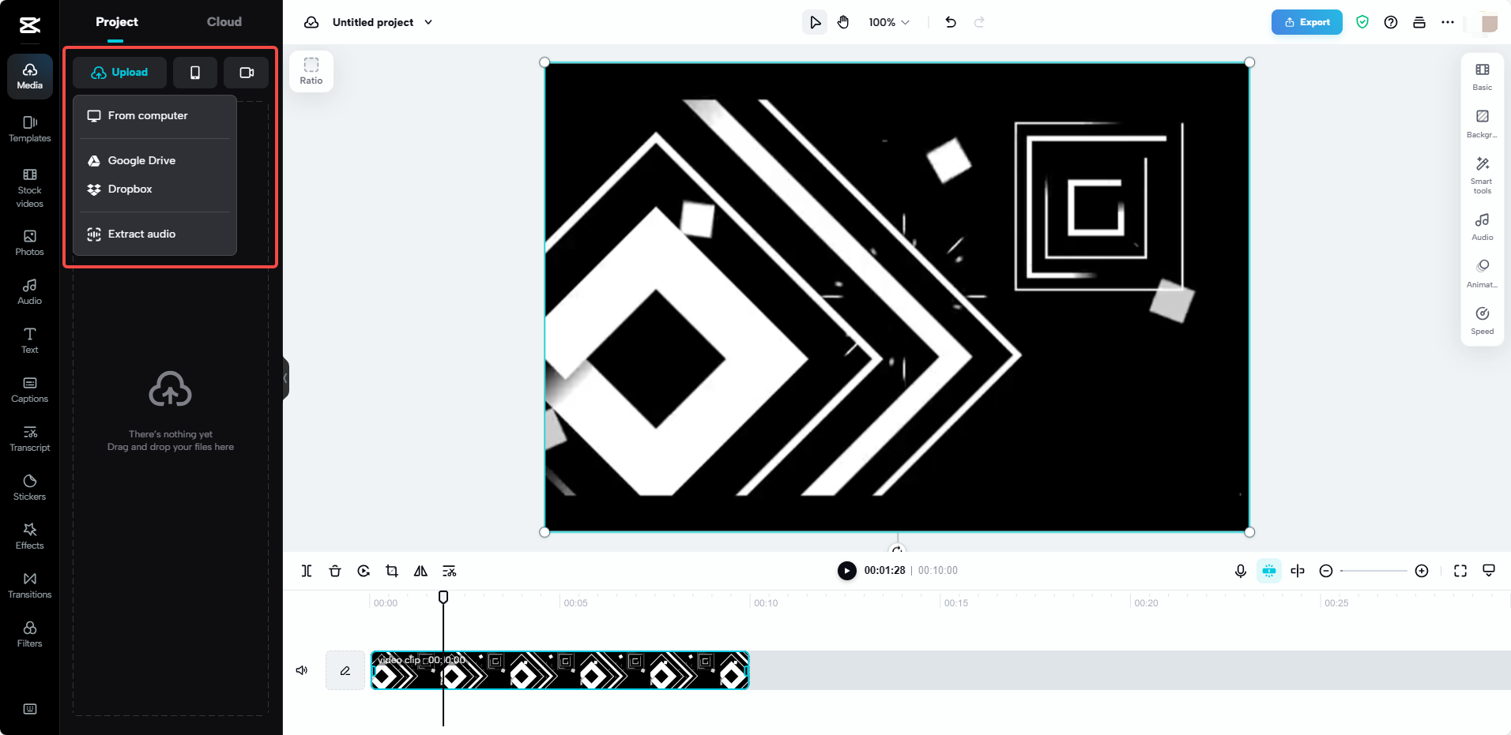Select the Stock videos sidebar icon
This screenshot has width=1511, height=735.
click(29, 187)
